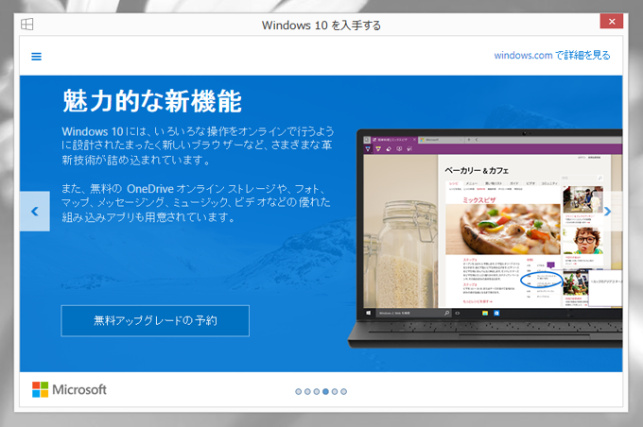
Task: Click the 魅力的な新機能 heading
Action: 152,101
